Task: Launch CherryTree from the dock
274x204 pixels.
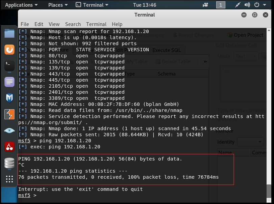Action: [x=9, y=147]
